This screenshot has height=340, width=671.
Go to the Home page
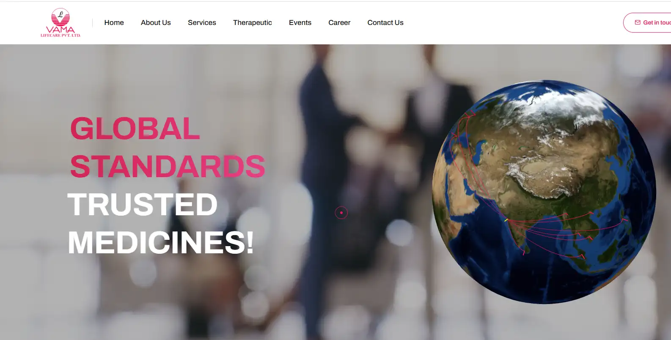pyautogui.click(x=114, y=23)
